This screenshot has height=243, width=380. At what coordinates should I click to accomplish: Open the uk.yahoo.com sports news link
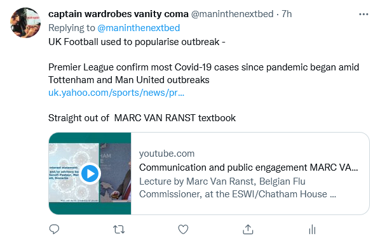tap(116, 93)
